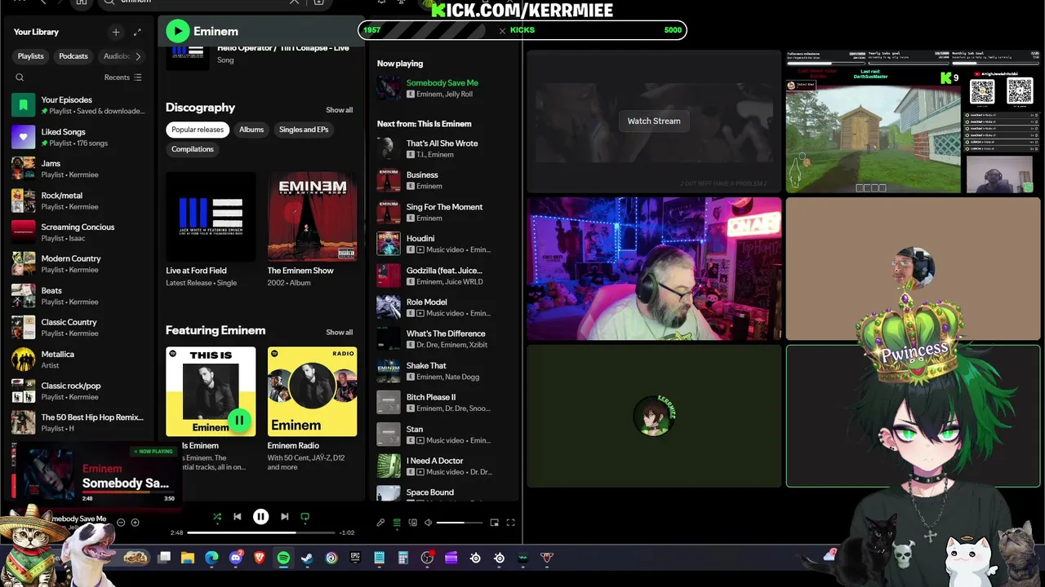Screen dimensions: 1045x587
Task: Click the Watch Stream button
Action: point(654,121)
